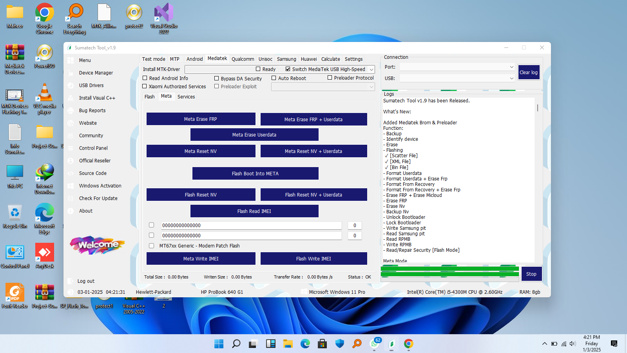627x353 pixels.
Task: Enable Bypass DA Security option
Action: pos(217,78)
